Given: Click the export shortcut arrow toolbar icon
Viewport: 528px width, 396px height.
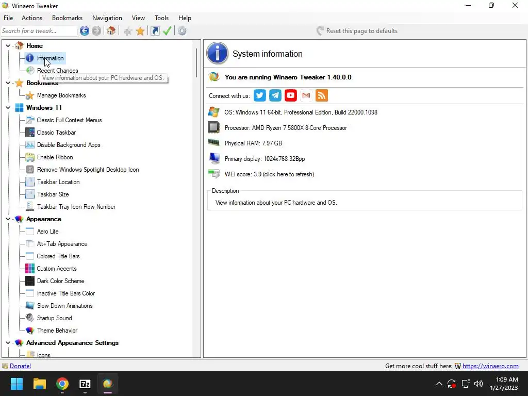Looking at the screenshot, I should 155,31.
